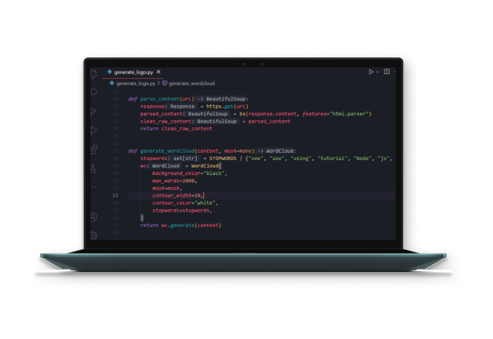493x339 pixels.
Task: Click contour_width=10 parameter text
Action: pyautogui.click(x=177, y=196)
